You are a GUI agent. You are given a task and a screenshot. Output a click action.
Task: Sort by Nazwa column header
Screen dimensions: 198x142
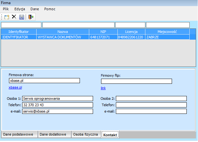[x=63, y=32]
